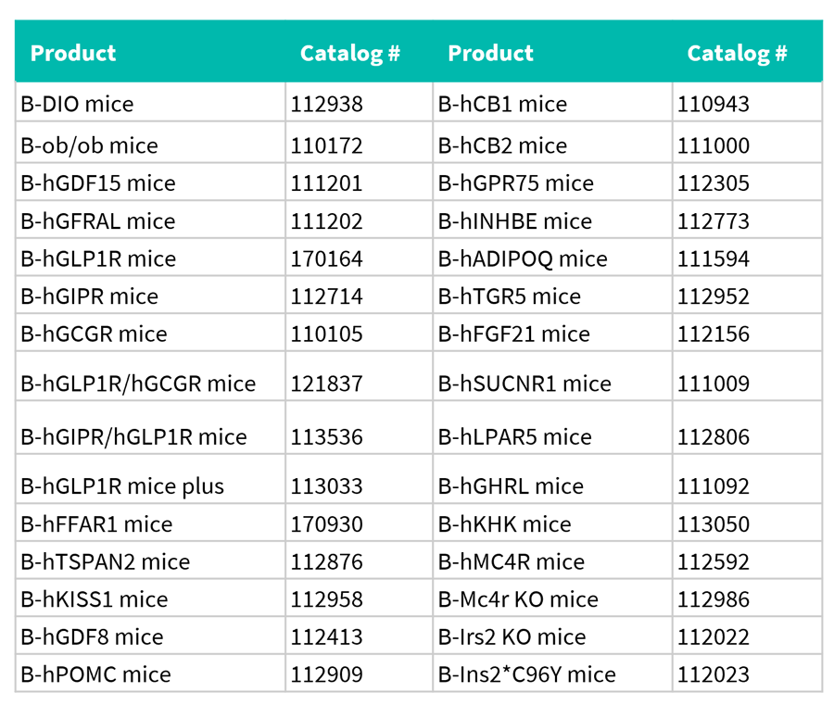Click the B-hGLP1R/hGCGR mice cell
The height and width of the screenshot is (705, 834).
point(150,376)
